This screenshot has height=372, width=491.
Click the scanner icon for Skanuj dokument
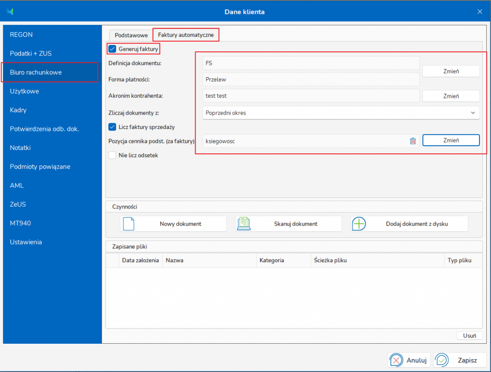[x=244, y=224]
